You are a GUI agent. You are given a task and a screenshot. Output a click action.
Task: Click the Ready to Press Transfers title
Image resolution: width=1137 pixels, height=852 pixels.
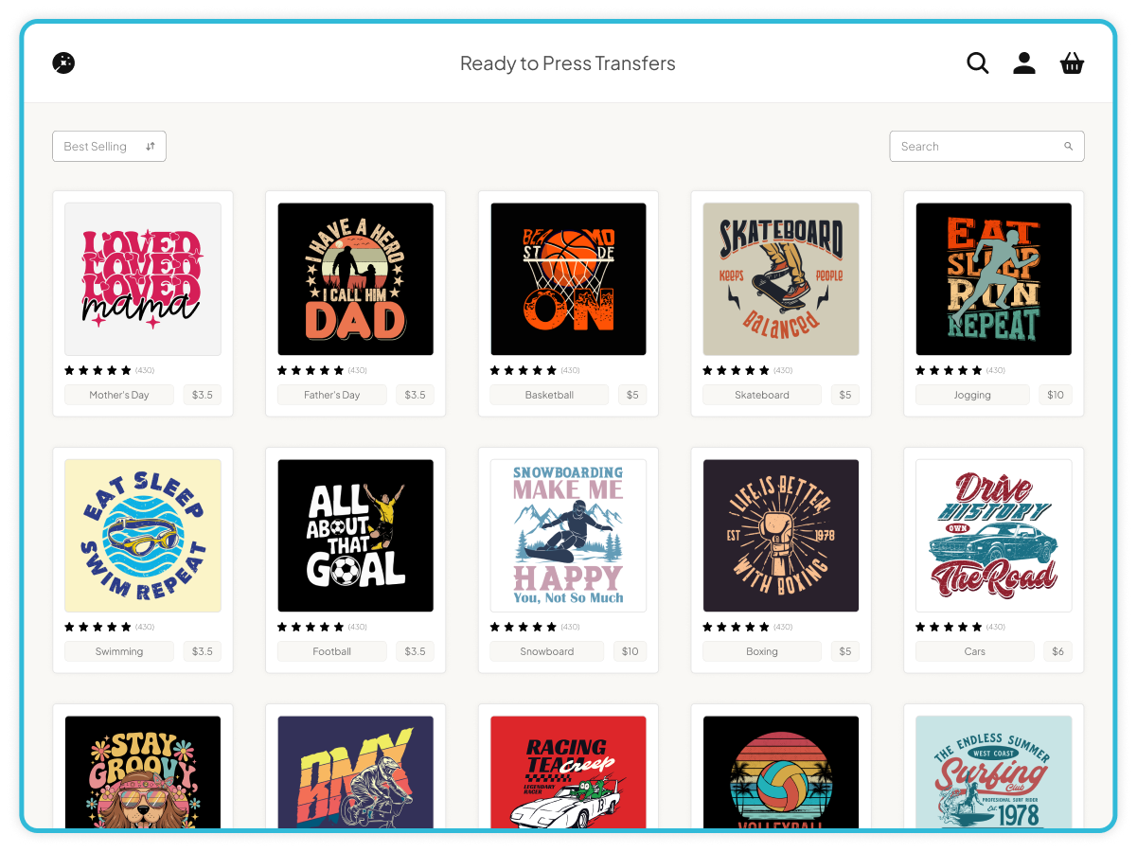tap(568, 63)
